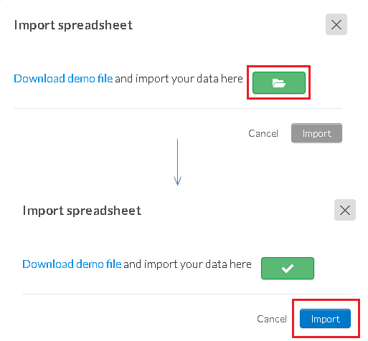Click "and import your data here" text in lower dialog

(187, 264)
